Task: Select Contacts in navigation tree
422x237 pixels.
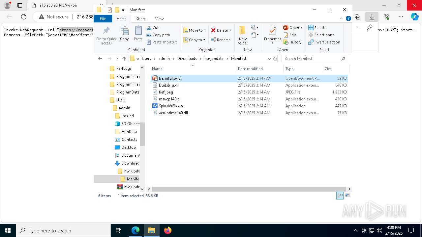Action: [129, 140]
